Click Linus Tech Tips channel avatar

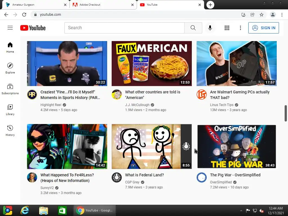201,94
